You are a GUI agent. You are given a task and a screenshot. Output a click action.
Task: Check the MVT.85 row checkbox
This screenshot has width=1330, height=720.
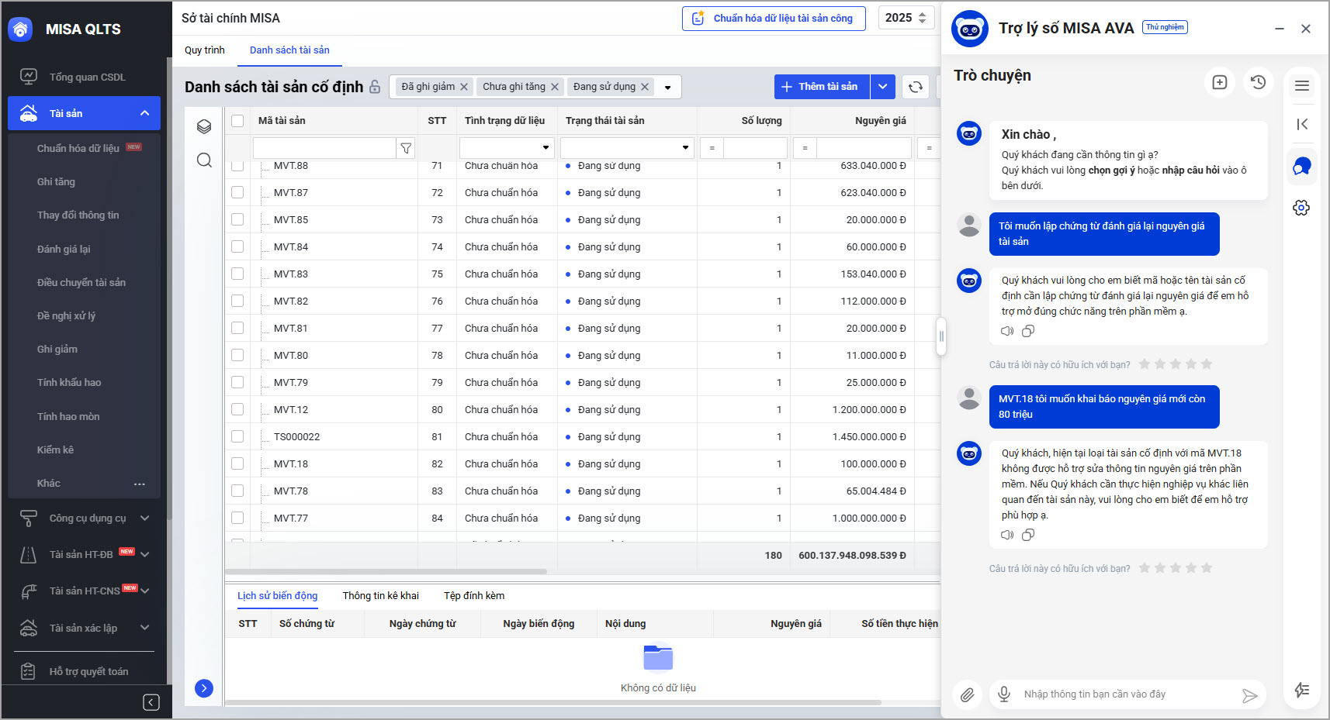click(237, 219)
